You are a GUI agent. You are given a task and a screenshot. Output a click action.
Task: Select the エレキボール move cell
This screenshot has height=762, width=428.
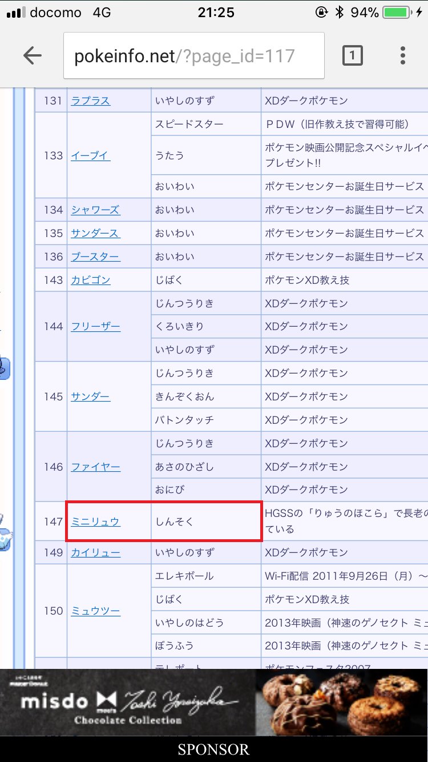[x=206, y=576]
